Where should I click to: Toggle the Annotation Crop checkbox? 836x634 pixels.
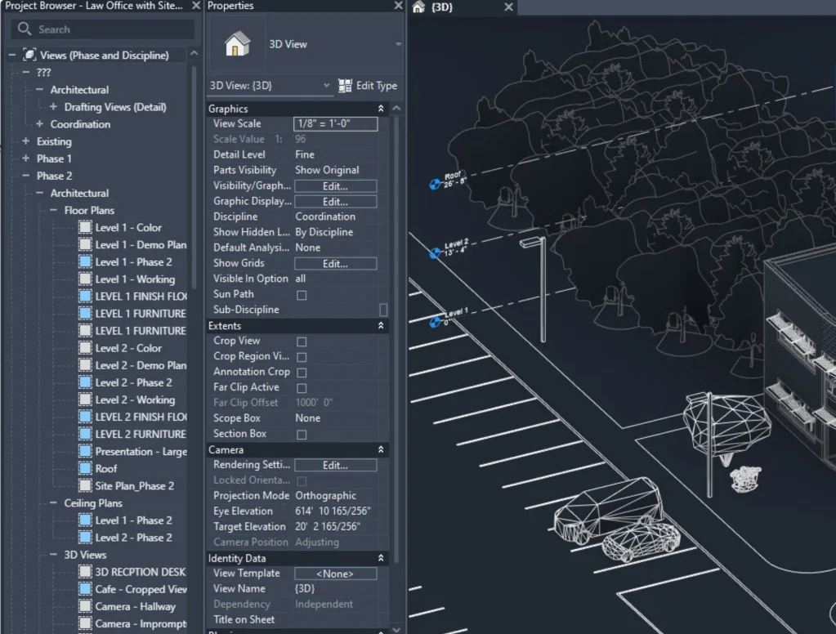click(x=302, y=373)
